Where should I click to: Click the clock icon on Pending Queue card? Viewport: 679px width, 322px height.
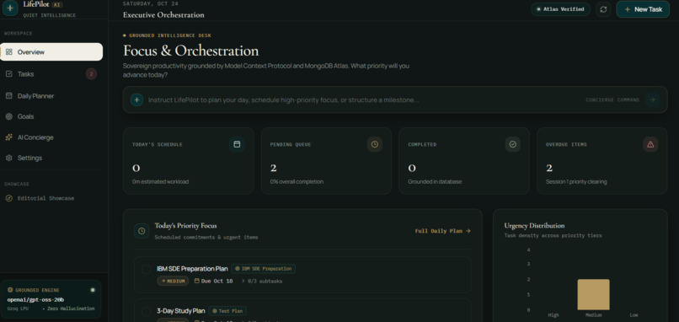(x=375, y=144)
